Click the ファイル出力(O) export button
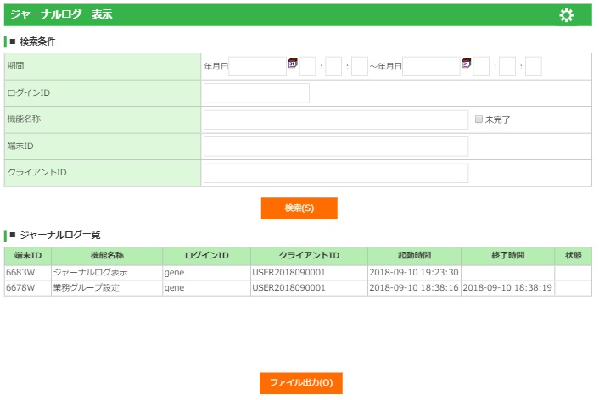Image resolution: width=599 pixels, height=400 pixels. [x=300, y=383]
